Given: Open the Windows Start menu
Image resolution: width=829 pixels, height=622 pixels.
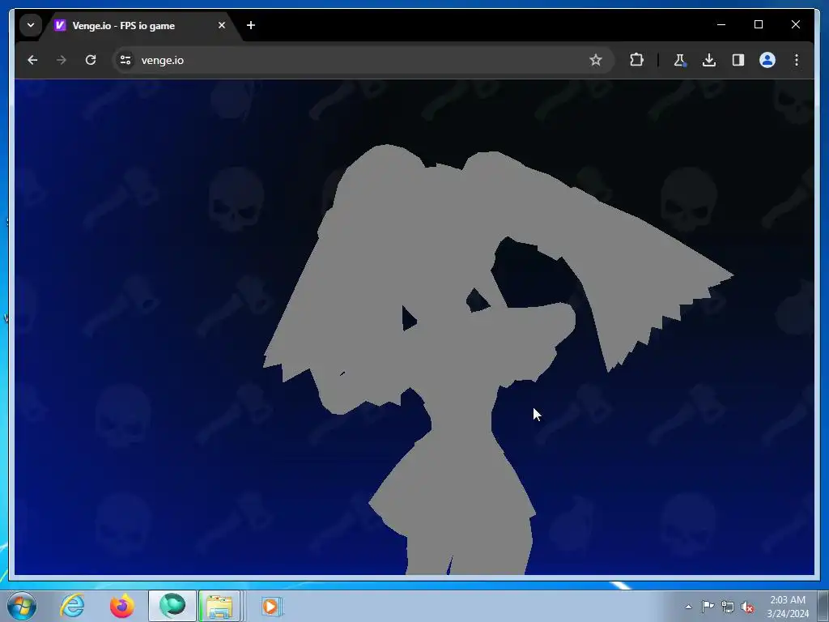Looking at the screenshot, I should coord(22,606).
